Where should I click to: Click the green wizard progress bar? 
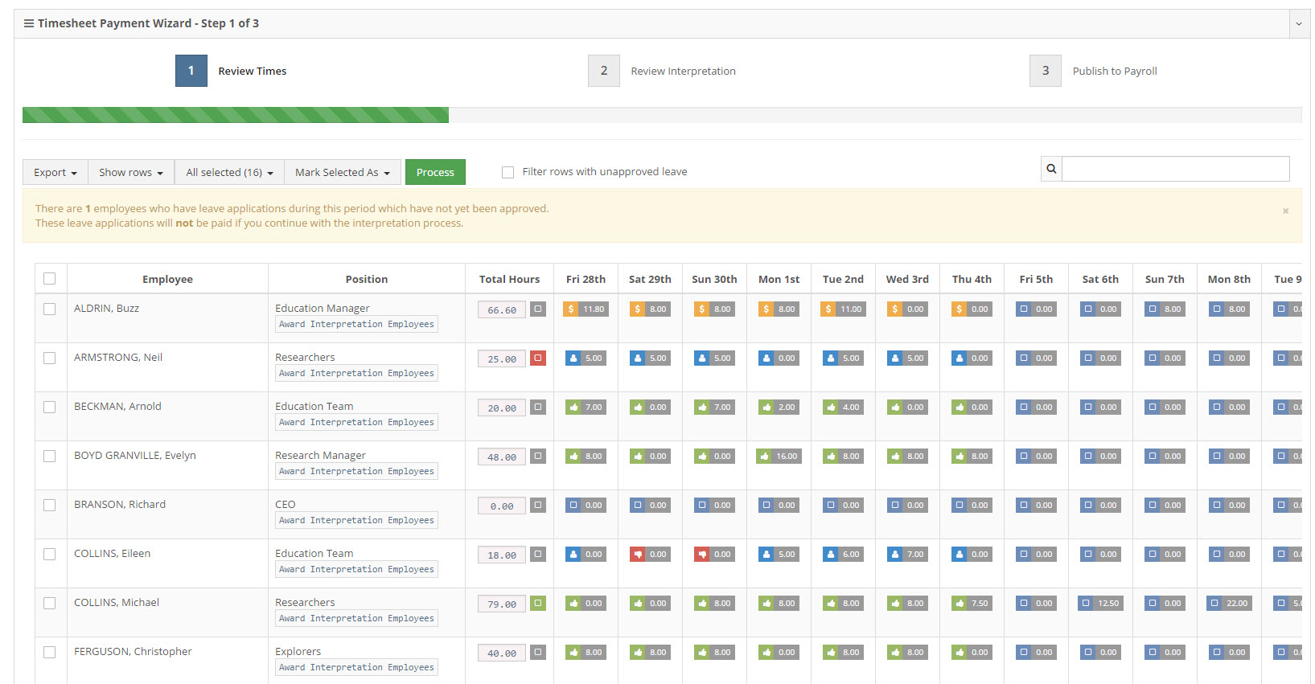pyautogui.click(x=236, y=115)
